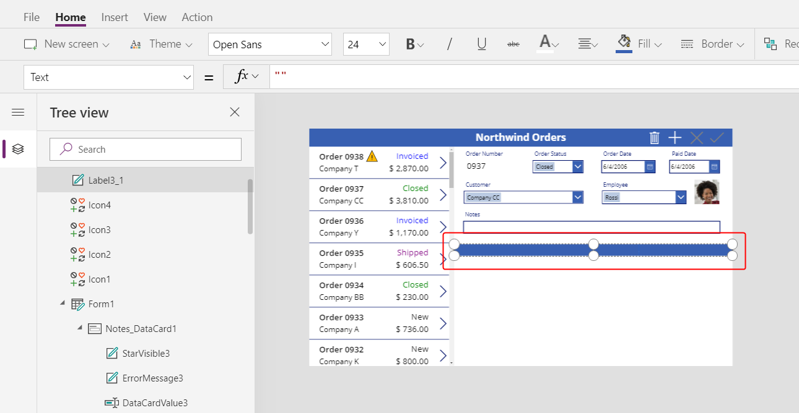Image resolution: width=799 pixels, height=413 pixels.
Task: Click the Tree view layers icon
Action: [x=18, y=149]
